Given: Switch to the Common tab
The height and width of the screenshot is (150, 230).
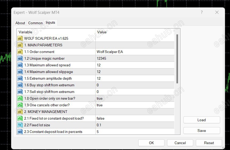Looking at the screenshot, I should [x=35, y=23].
